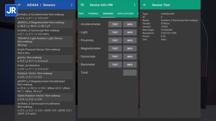Open AIDA64 overflow menu (three dots)
The height and width of the screenshot is (121, 216).
[72, 5]
